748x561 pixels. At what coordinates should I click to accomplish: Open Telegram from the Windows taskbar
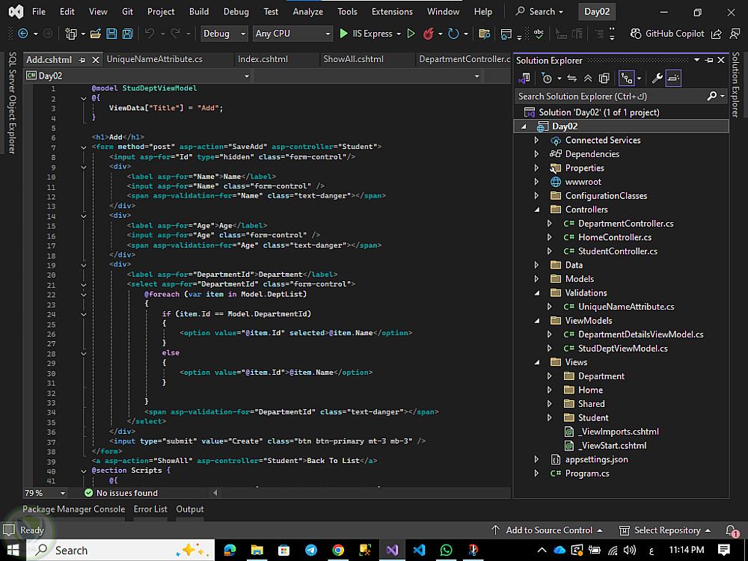click(311, 550)
